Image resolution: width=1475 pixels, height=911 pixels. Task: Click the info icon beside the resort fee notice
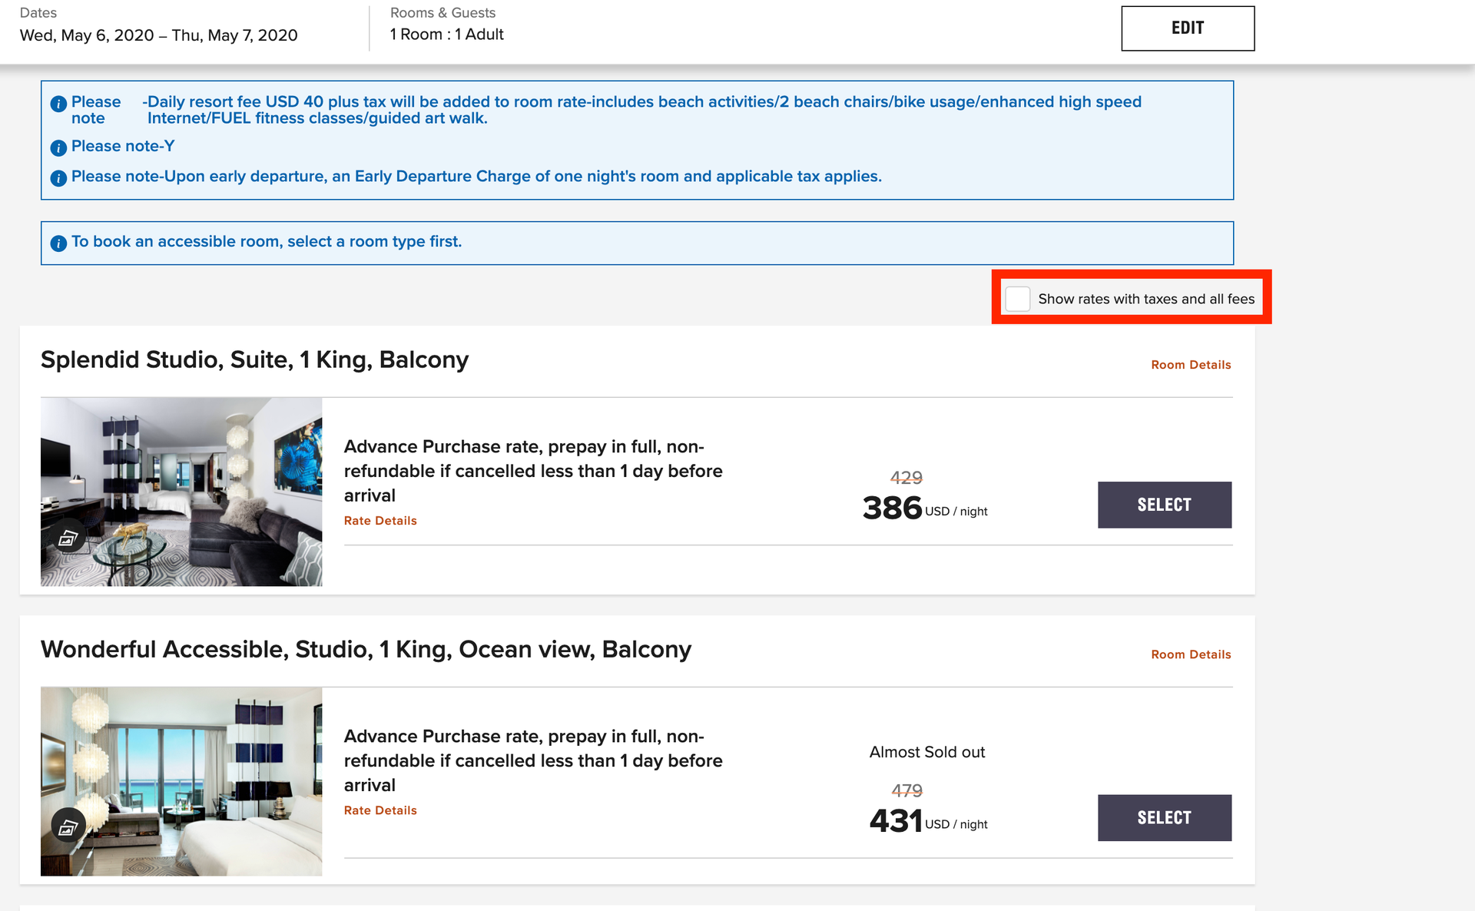pos(58,103)
